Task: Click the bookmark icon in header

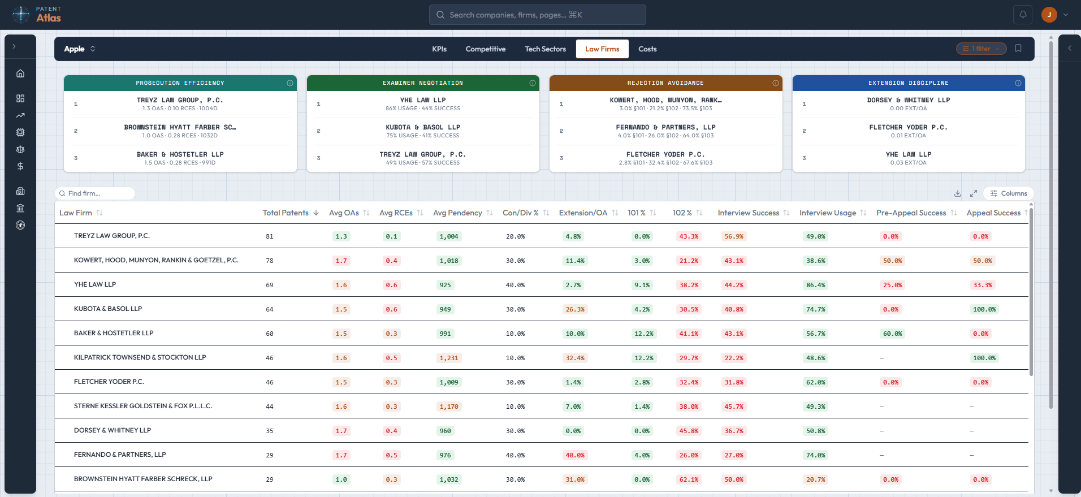Action: click(x=1018, y=49)
